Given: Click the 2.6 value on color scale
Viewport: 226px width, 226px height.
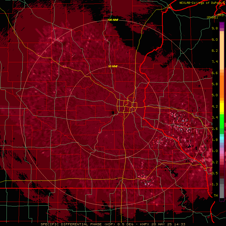Looking at the screenshot, I should click(x=215, y=129).
